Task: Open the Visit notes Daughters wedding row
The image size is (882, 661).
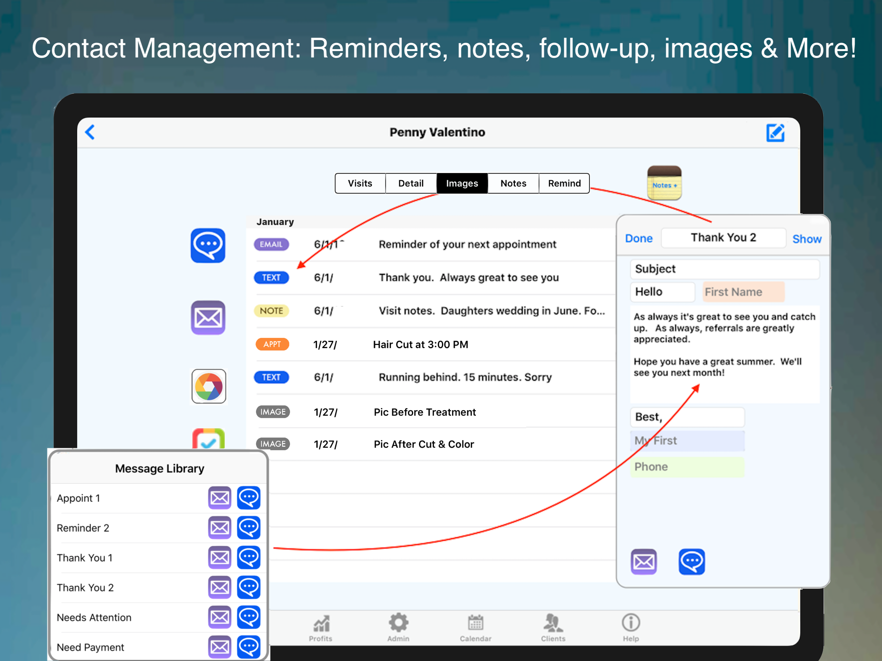Action: tap(431, 311)
